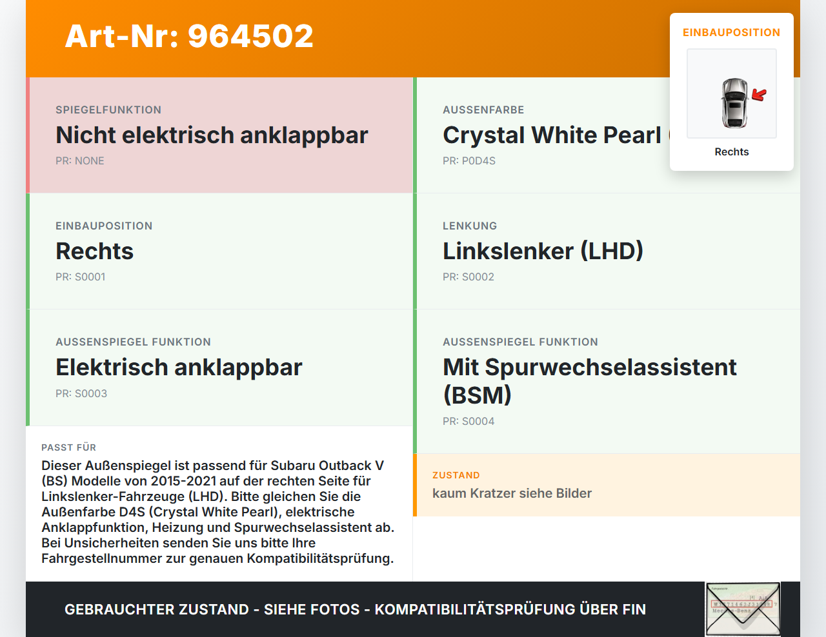Select the Crystal White Pearl color reference
Viewport: 826px width, 637px height.
pyautogui.click(x=555, y=135)
